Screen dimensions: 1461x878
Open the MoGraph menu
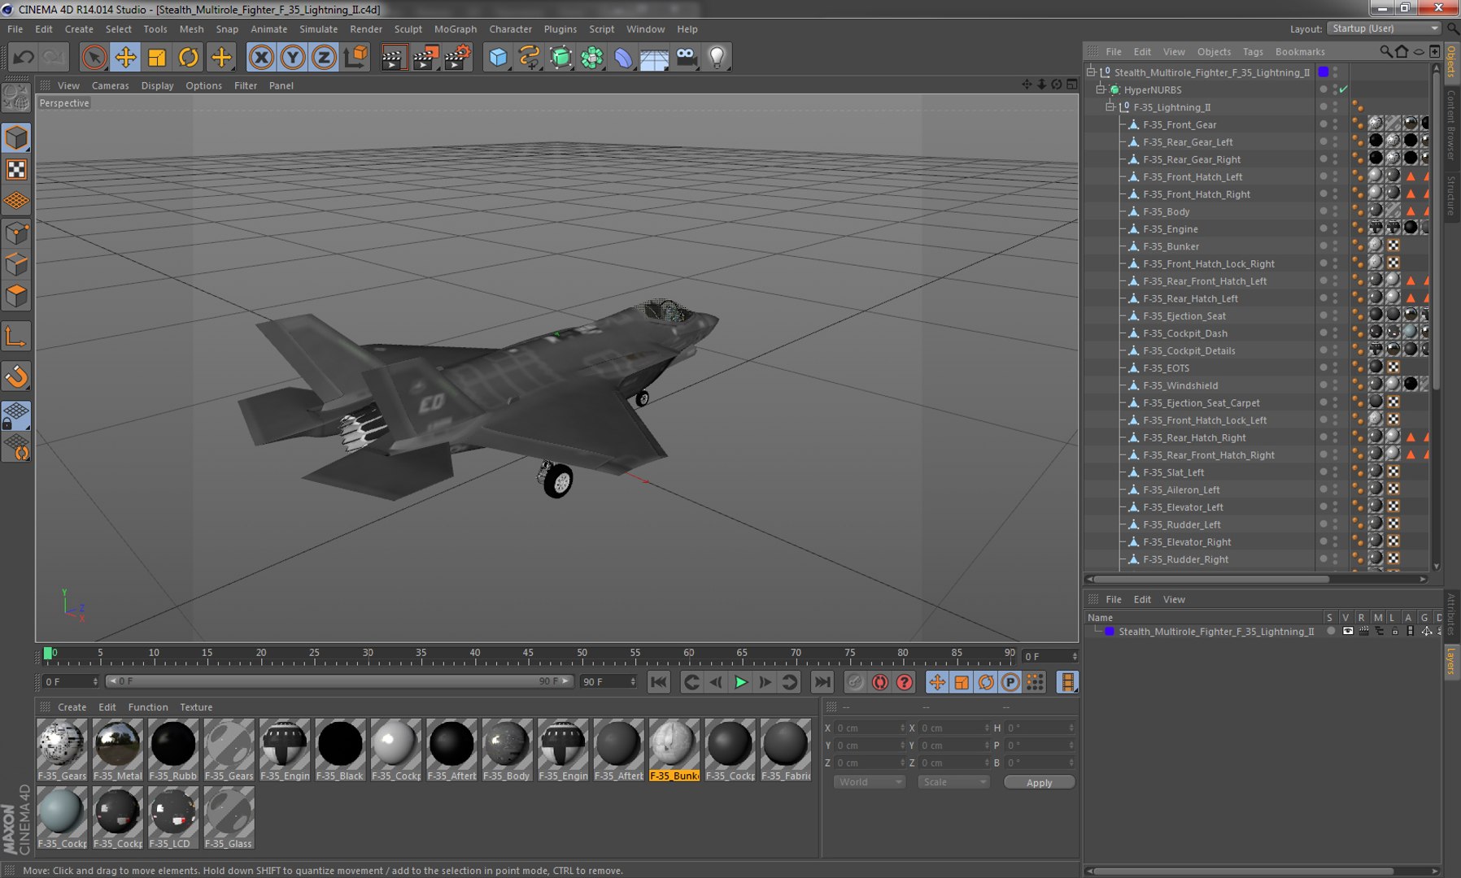pyautogui.click(x=456, y=28)
